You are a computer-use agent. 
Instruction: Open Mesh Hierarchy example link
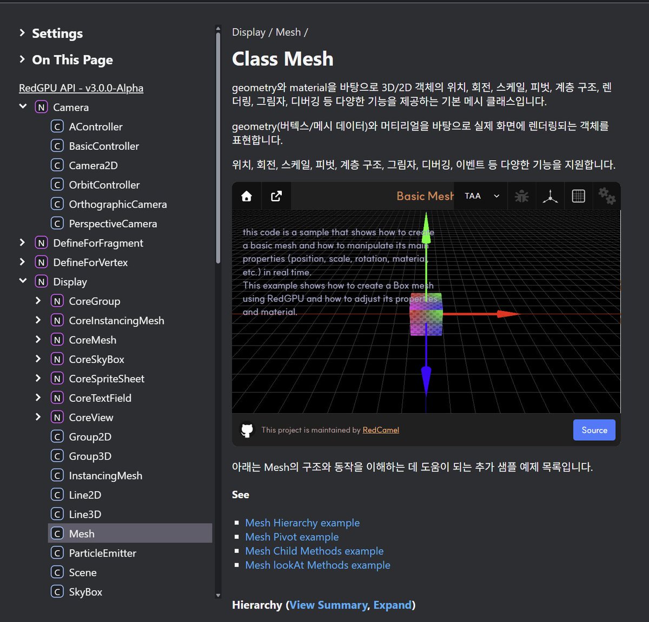pos(302,523)
